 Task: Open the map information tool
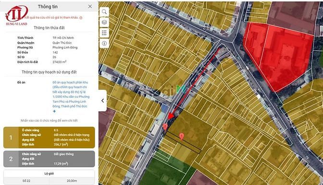coord(104,43)
